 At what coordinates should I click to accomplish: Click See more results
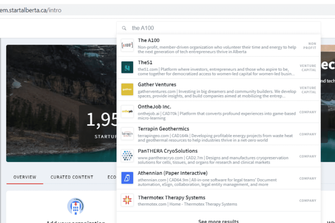click(218, 221)
